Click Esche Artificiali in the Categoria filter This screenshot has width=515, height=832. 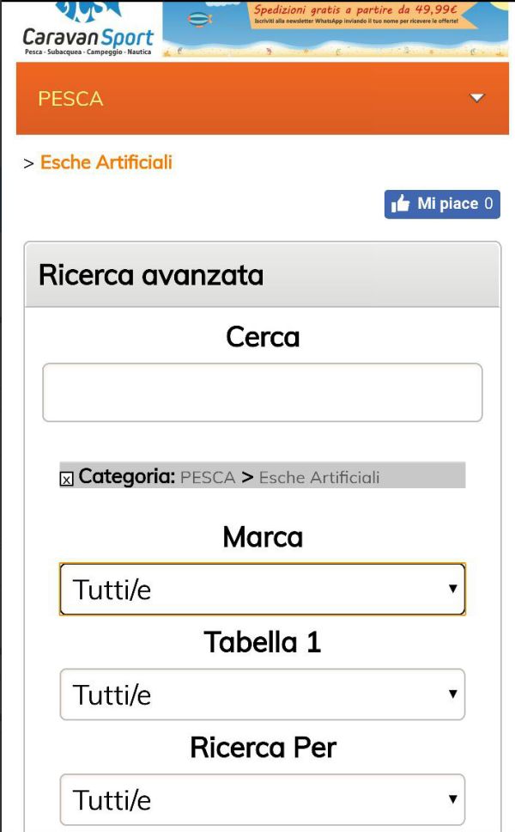[x=319, y=477]
